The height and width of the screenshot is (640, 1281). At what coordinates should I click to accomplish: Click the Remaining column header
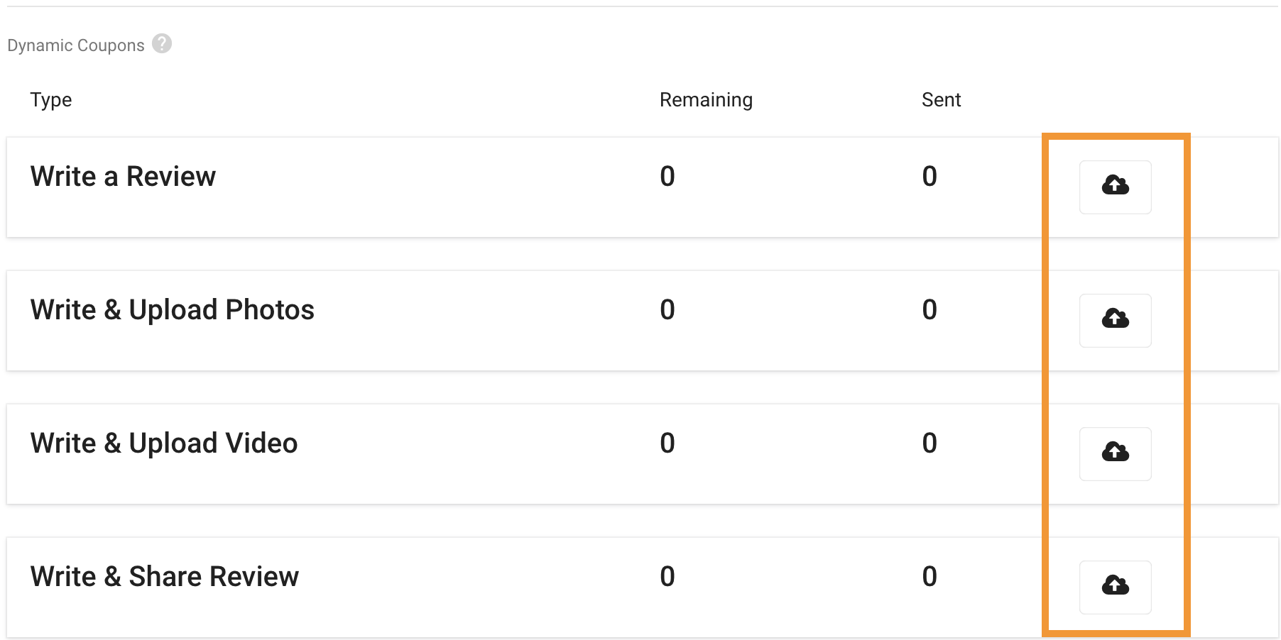(x=706, y=100)
